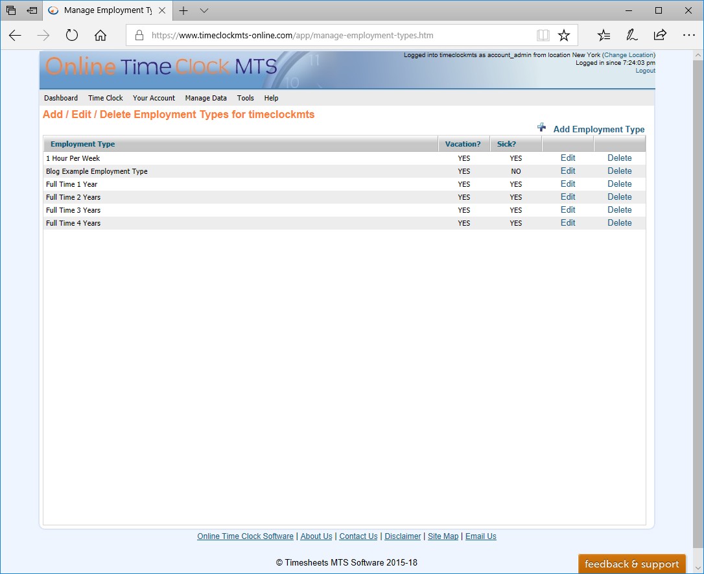The image size is (704, 574).
Task: Open the Help menu
Action: tap(271, 98)
